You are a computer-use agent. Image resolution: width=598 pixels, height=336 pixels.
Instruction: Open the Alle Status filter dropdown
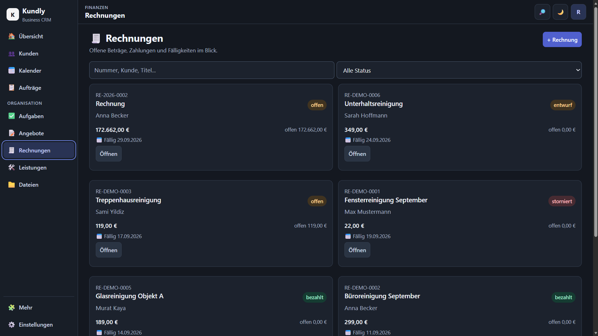coord(459,70)
